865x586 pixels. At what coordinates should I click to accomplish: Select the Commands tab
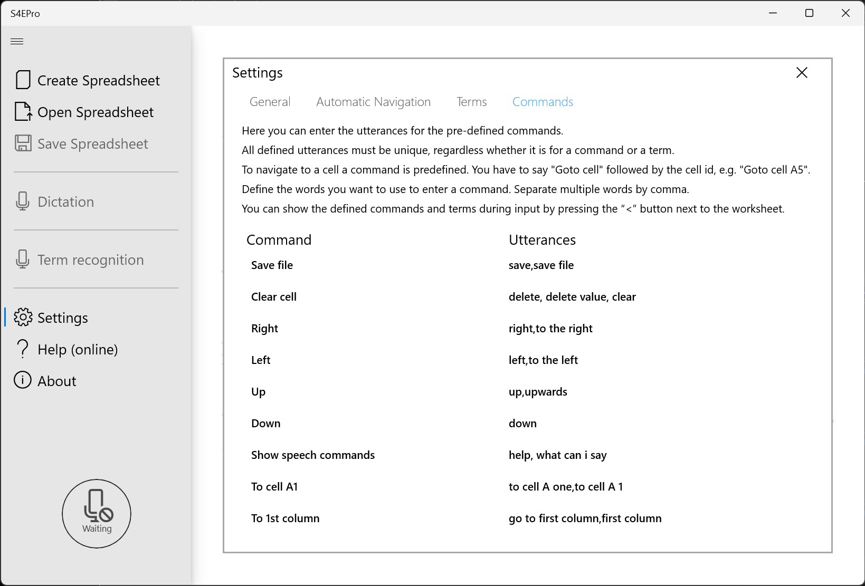coord(543,102)
